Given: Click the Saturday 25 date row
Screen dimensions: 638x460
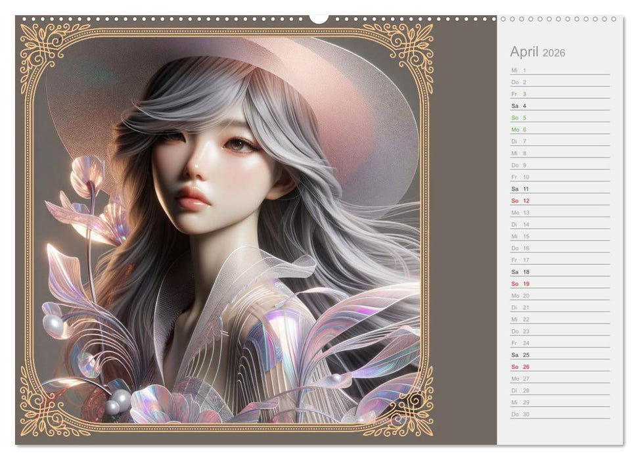Looking at the screenshot, I should click(560, 355).
